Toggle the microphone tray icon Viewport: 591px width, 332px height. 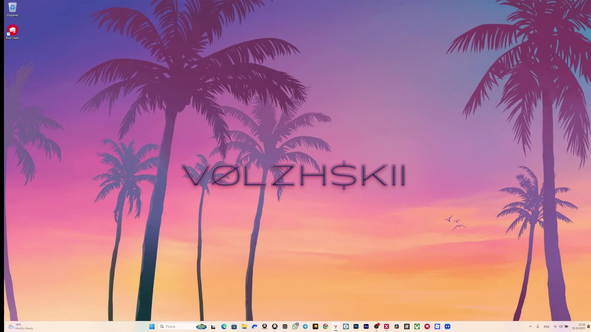[x=538, y=326]
